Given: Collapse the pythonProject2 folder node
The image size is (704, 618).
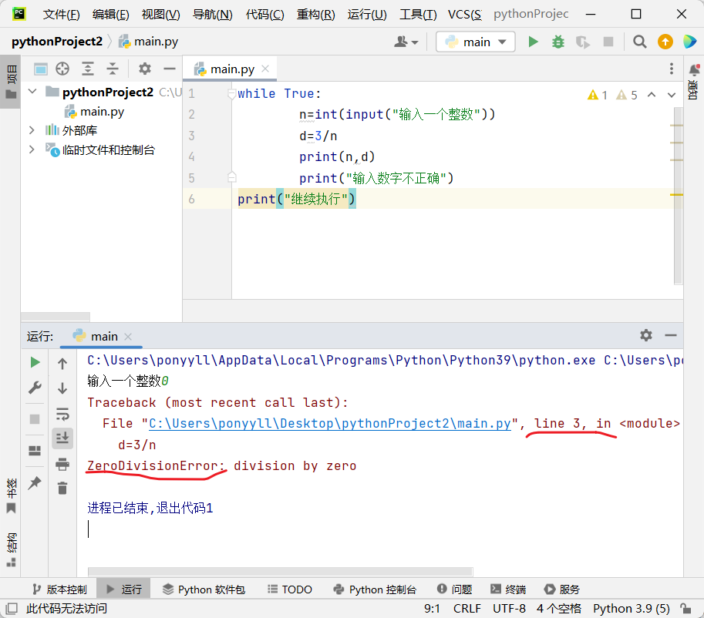Looking at the screenshot, I should tap(32, 92).
